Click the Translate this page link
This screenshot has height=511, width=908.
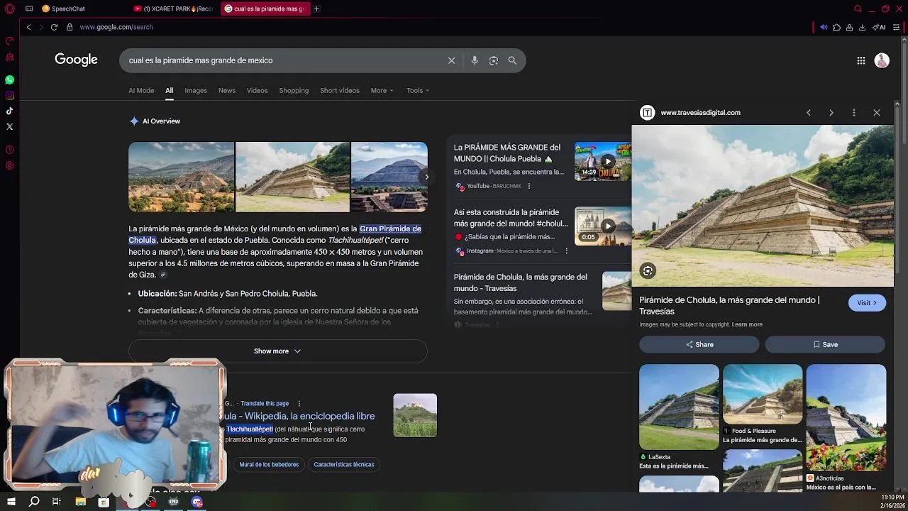(x=265, y=403)
